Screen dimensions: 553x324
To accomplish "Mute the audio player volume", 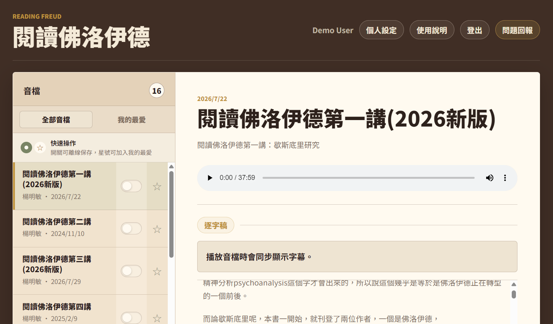I will click(x=490, y=178).
